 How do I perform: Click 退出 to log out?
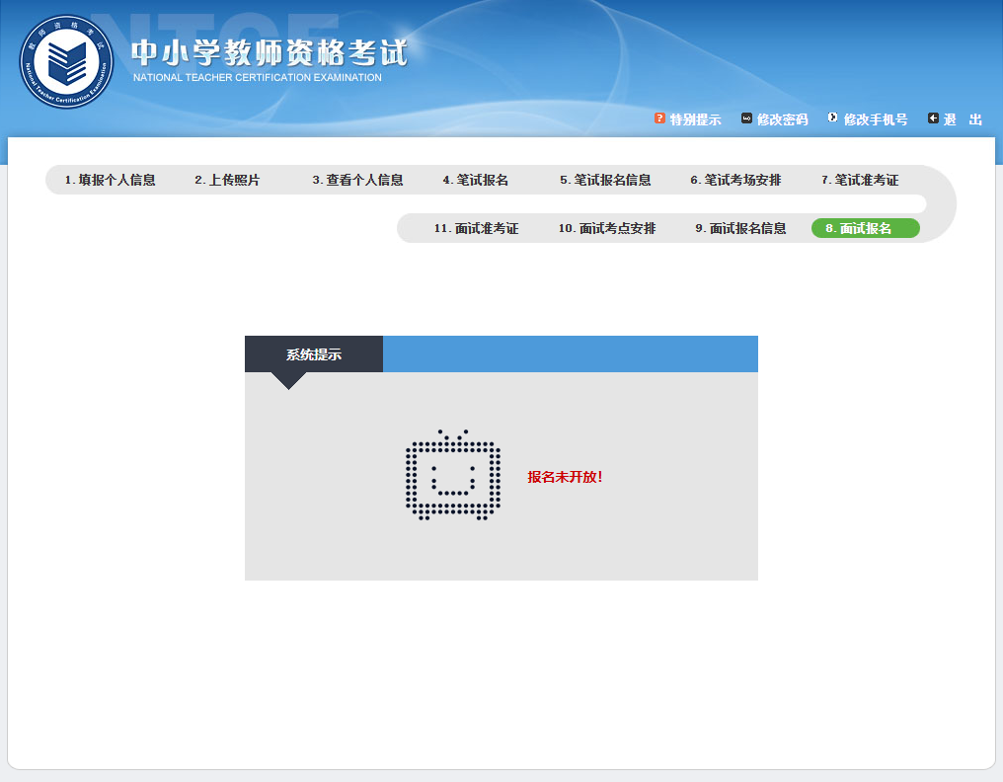[x=962, y=118]
